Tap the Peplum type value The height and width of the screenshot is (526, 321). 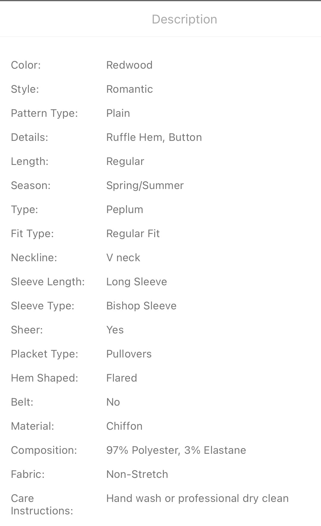(125, 210)
